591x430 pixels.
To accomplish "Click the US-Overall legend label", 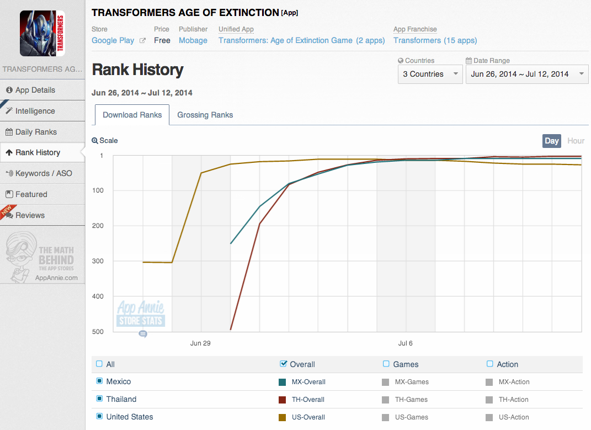I will (308, 417).
